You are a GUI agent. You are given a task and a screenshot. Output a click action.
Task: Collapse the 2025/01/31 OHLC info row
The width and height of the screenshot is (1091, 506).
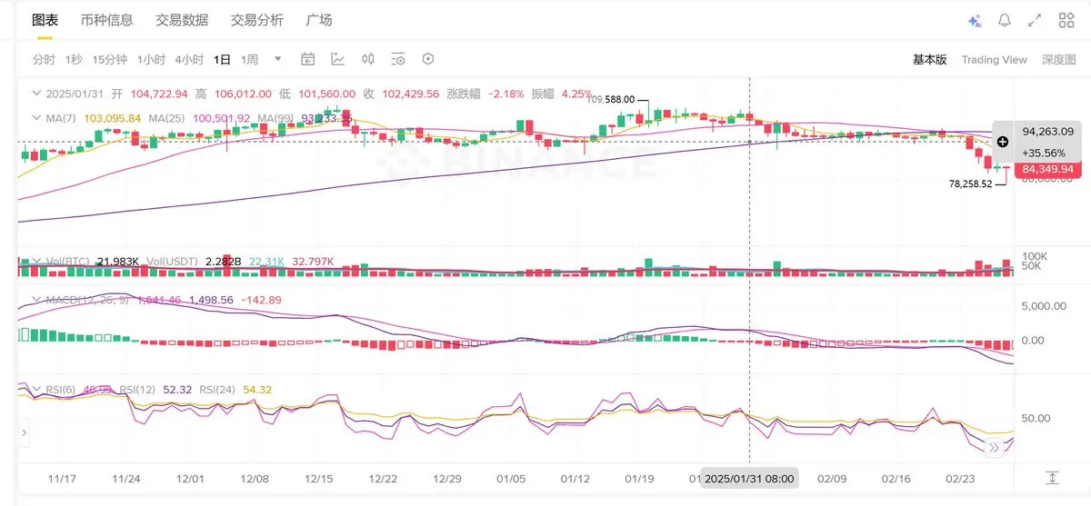36,94
